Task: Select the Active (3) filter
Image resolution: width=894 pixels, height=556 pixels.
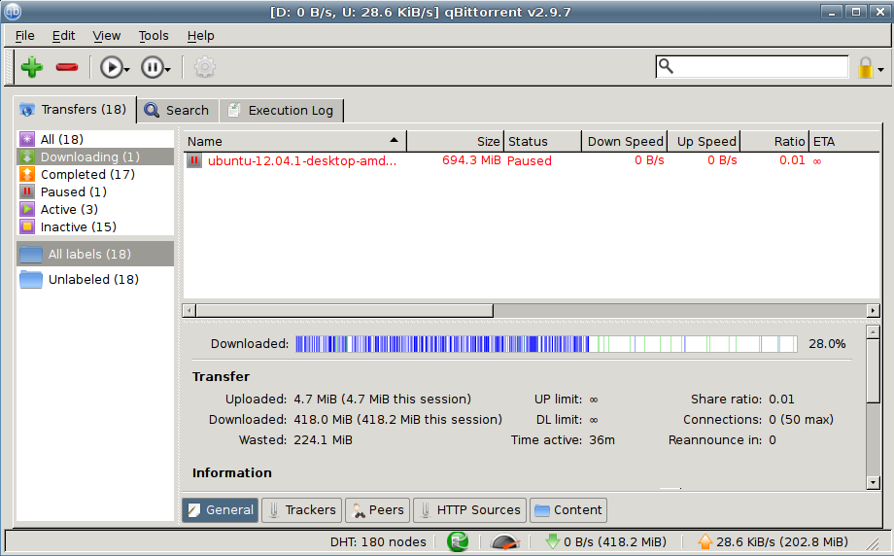Action: pyautogui.click(x=95, y=209)
